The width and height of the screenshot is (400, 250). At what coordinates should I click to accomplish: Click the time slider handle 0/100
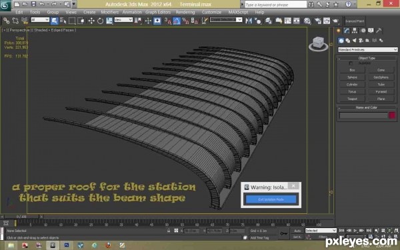point(22,217)
